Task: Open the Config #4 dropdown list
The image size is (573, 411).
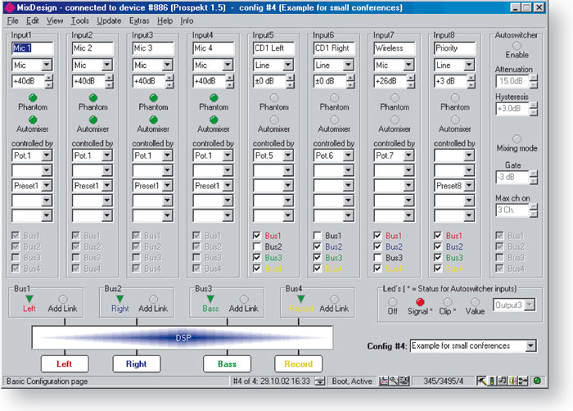Action: click(x=530, y=346)
